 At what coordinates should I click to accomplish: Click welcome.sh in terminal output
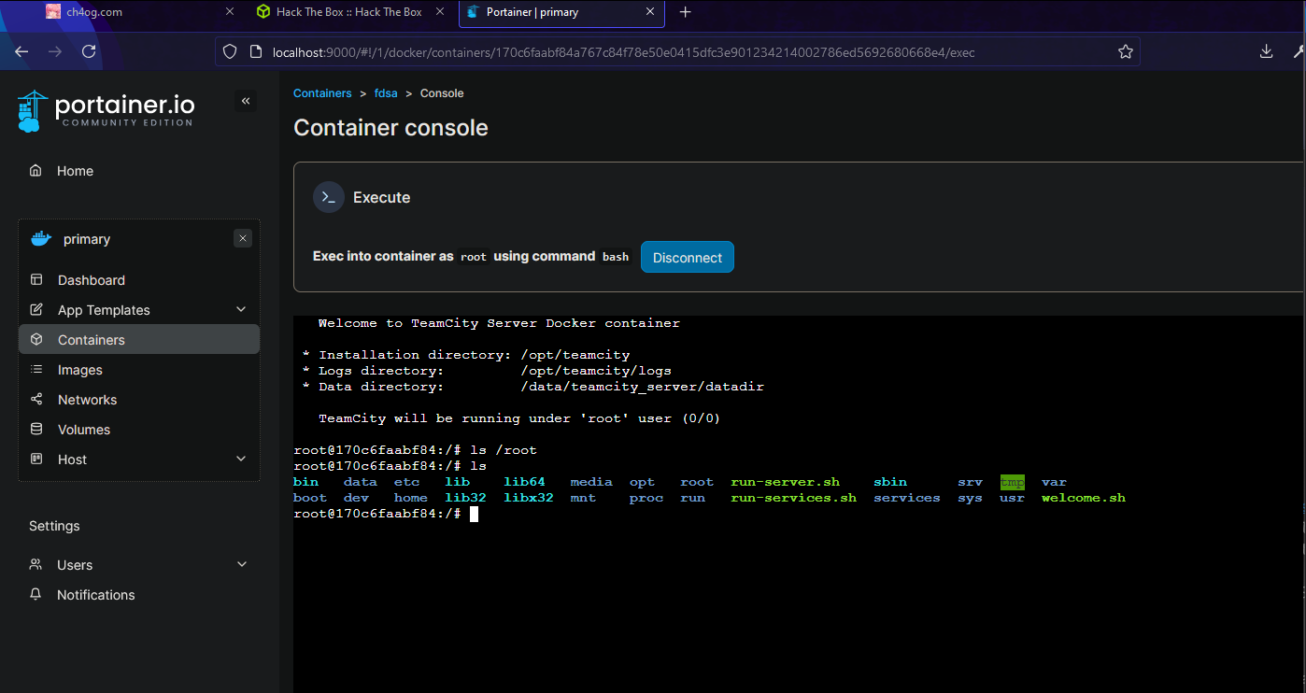point(1084,498)
